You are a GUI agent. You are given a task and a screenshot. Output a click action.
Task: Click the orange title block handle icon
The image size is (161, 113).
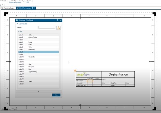point(75,71)
